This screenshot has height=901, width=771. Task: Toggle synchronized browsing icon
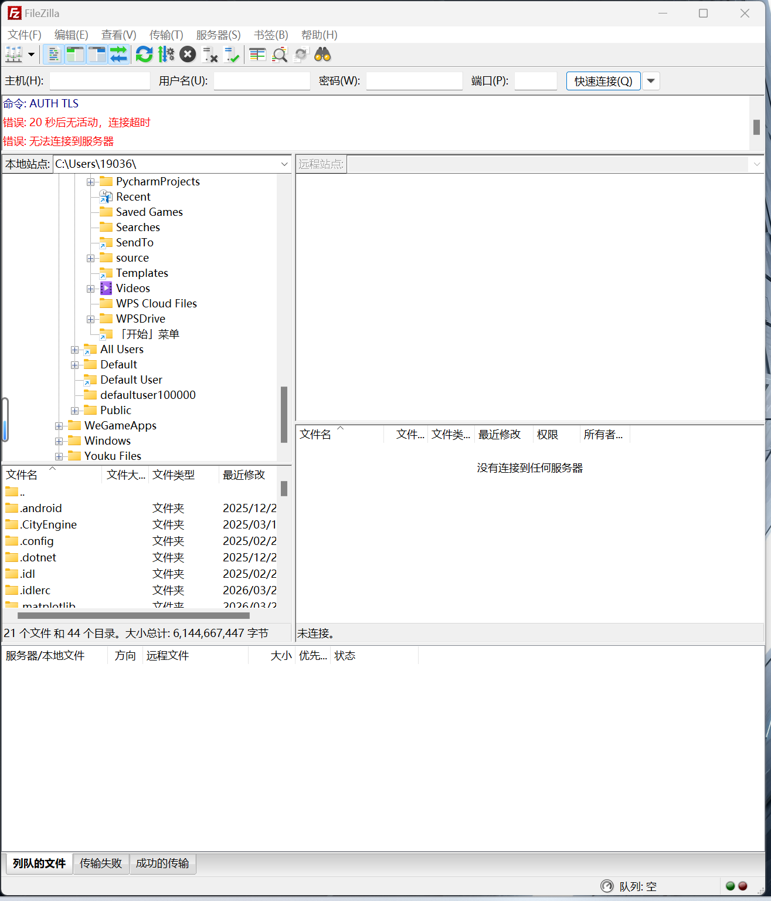point(301,55)
